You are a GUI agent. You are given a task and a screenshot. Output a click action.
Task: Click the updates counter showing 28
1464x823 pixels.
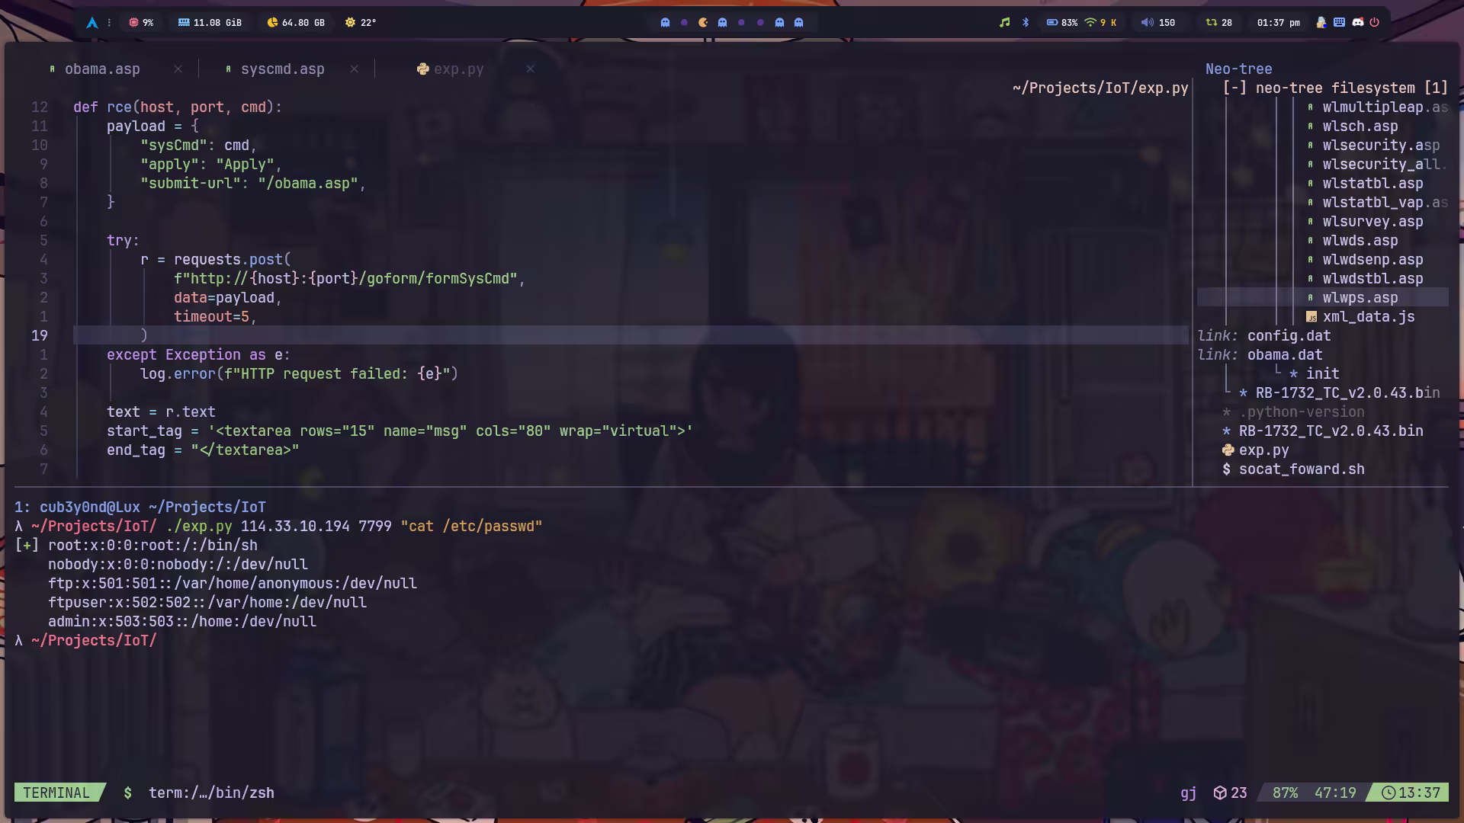[1218, 23]
